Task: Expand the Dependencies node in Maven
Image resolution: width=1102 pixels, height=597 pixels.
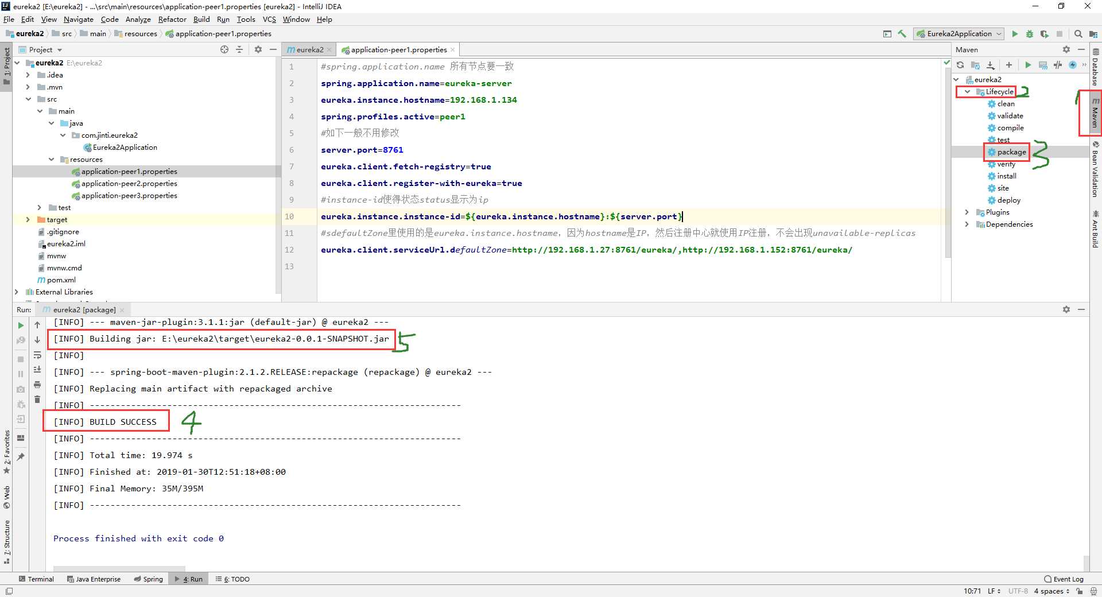Action: (968, 224)
